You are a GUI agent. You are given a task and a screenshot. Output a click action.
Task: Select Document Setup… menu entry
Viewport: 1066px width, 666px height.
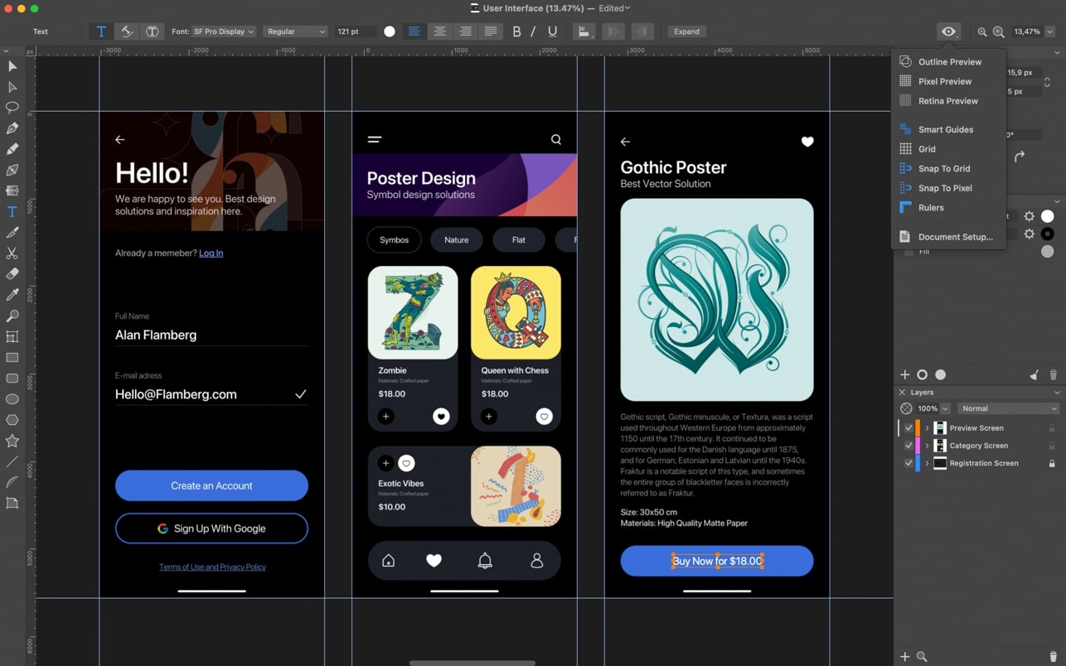point(955,237)
